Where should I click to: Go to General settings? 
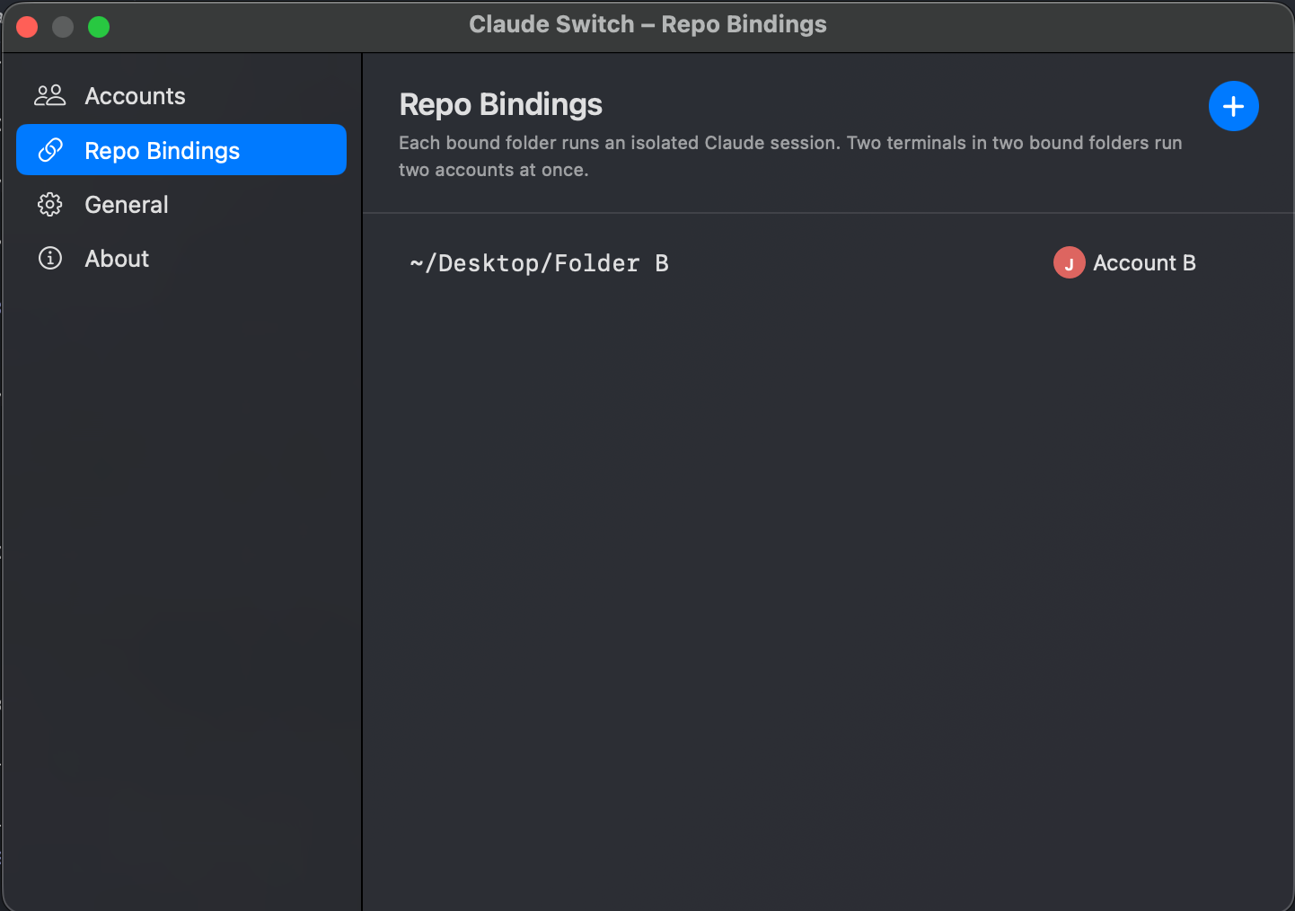(x=181, y=205)
